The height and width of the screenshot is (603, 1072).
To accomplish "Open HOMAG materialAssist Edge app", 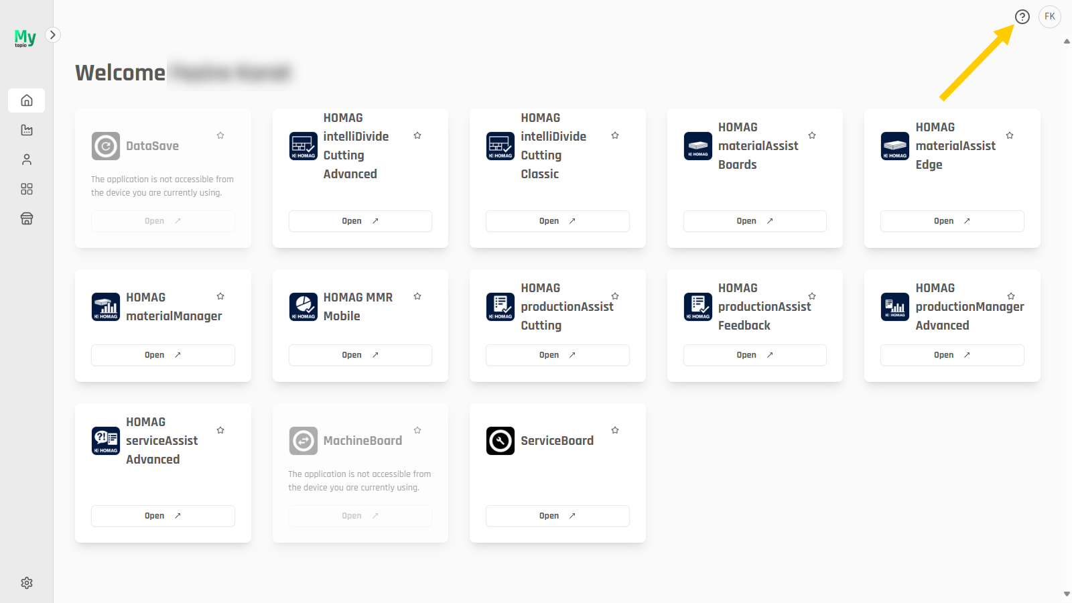I will click(952, 221).
